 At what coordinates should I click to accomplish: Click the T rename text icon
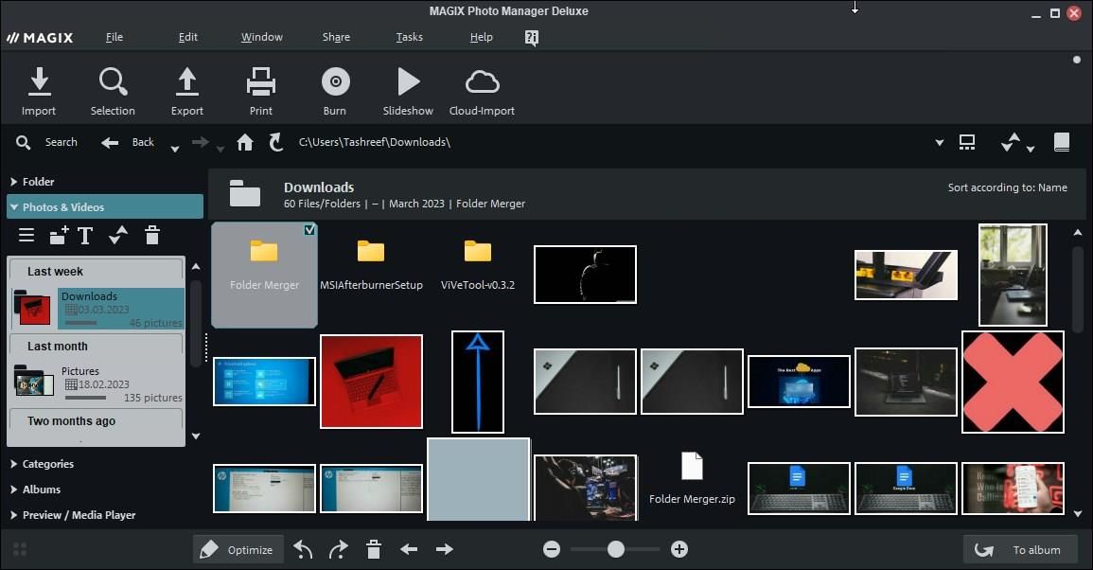pos(85,235)
